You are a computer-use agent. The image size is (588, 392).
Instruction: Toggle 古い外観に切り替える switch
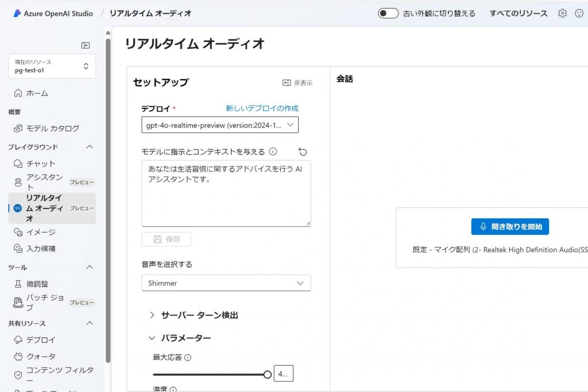pos(388,13)
